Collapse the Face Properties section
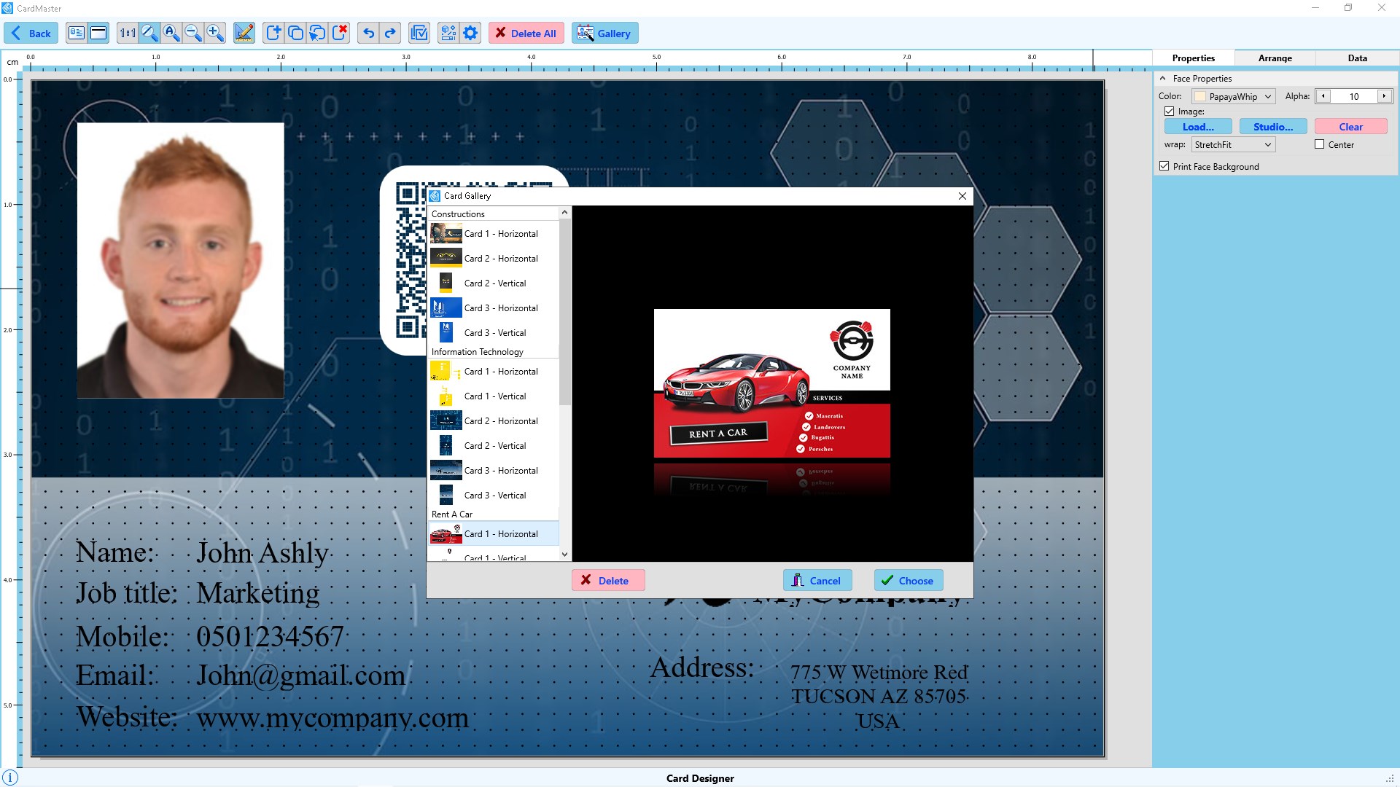The image size is (1400, 787). coord(1162,78)
